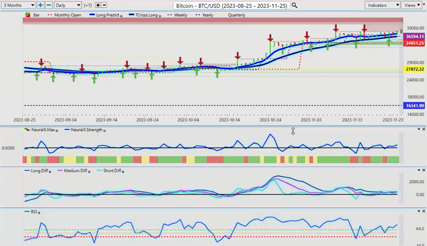This screenshot has width=427, height=246.
Task: Click the red 34651.25 price label
Action: (x=415, y=43)
